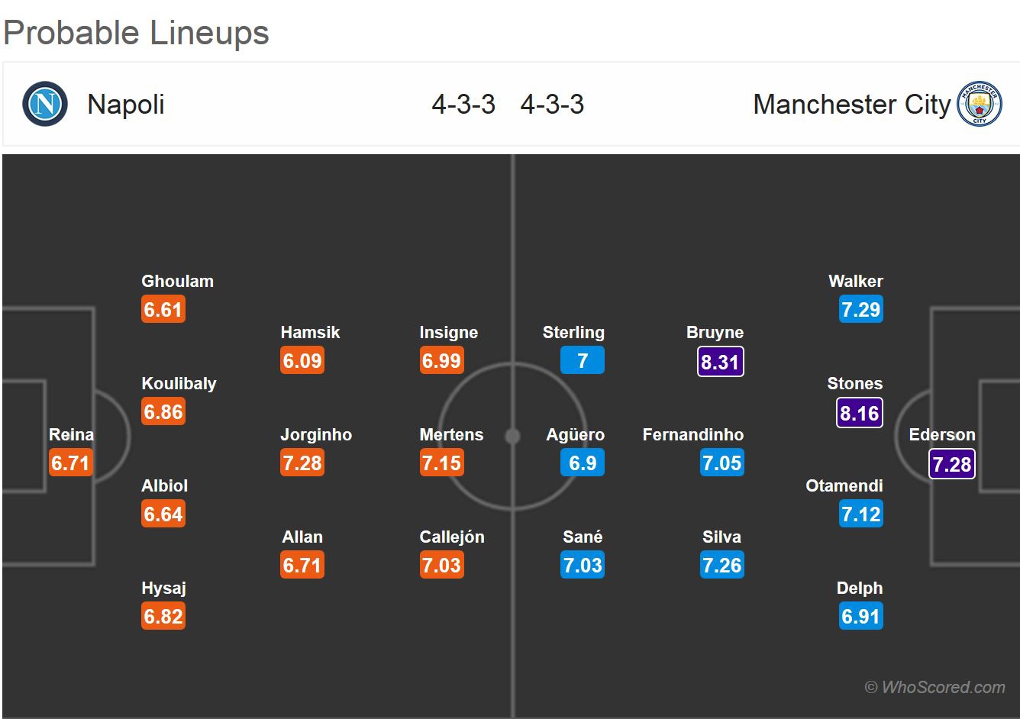Open Koulibaly player name link
This screenshot has width=1020, height=719.
tap(179, 383)
